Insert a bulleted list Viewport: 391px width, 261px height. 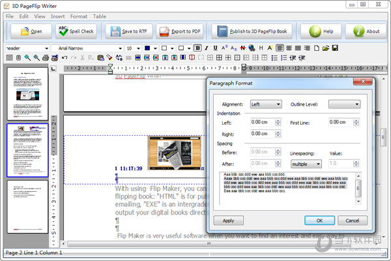coord(274,58)
